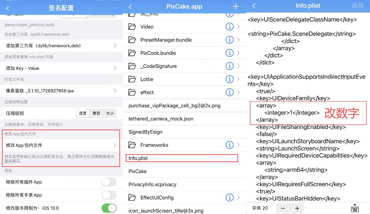The image size is (370, 214).
Task: Tap UIStatusBarHidden key line
Action: (x=298, y=198)
